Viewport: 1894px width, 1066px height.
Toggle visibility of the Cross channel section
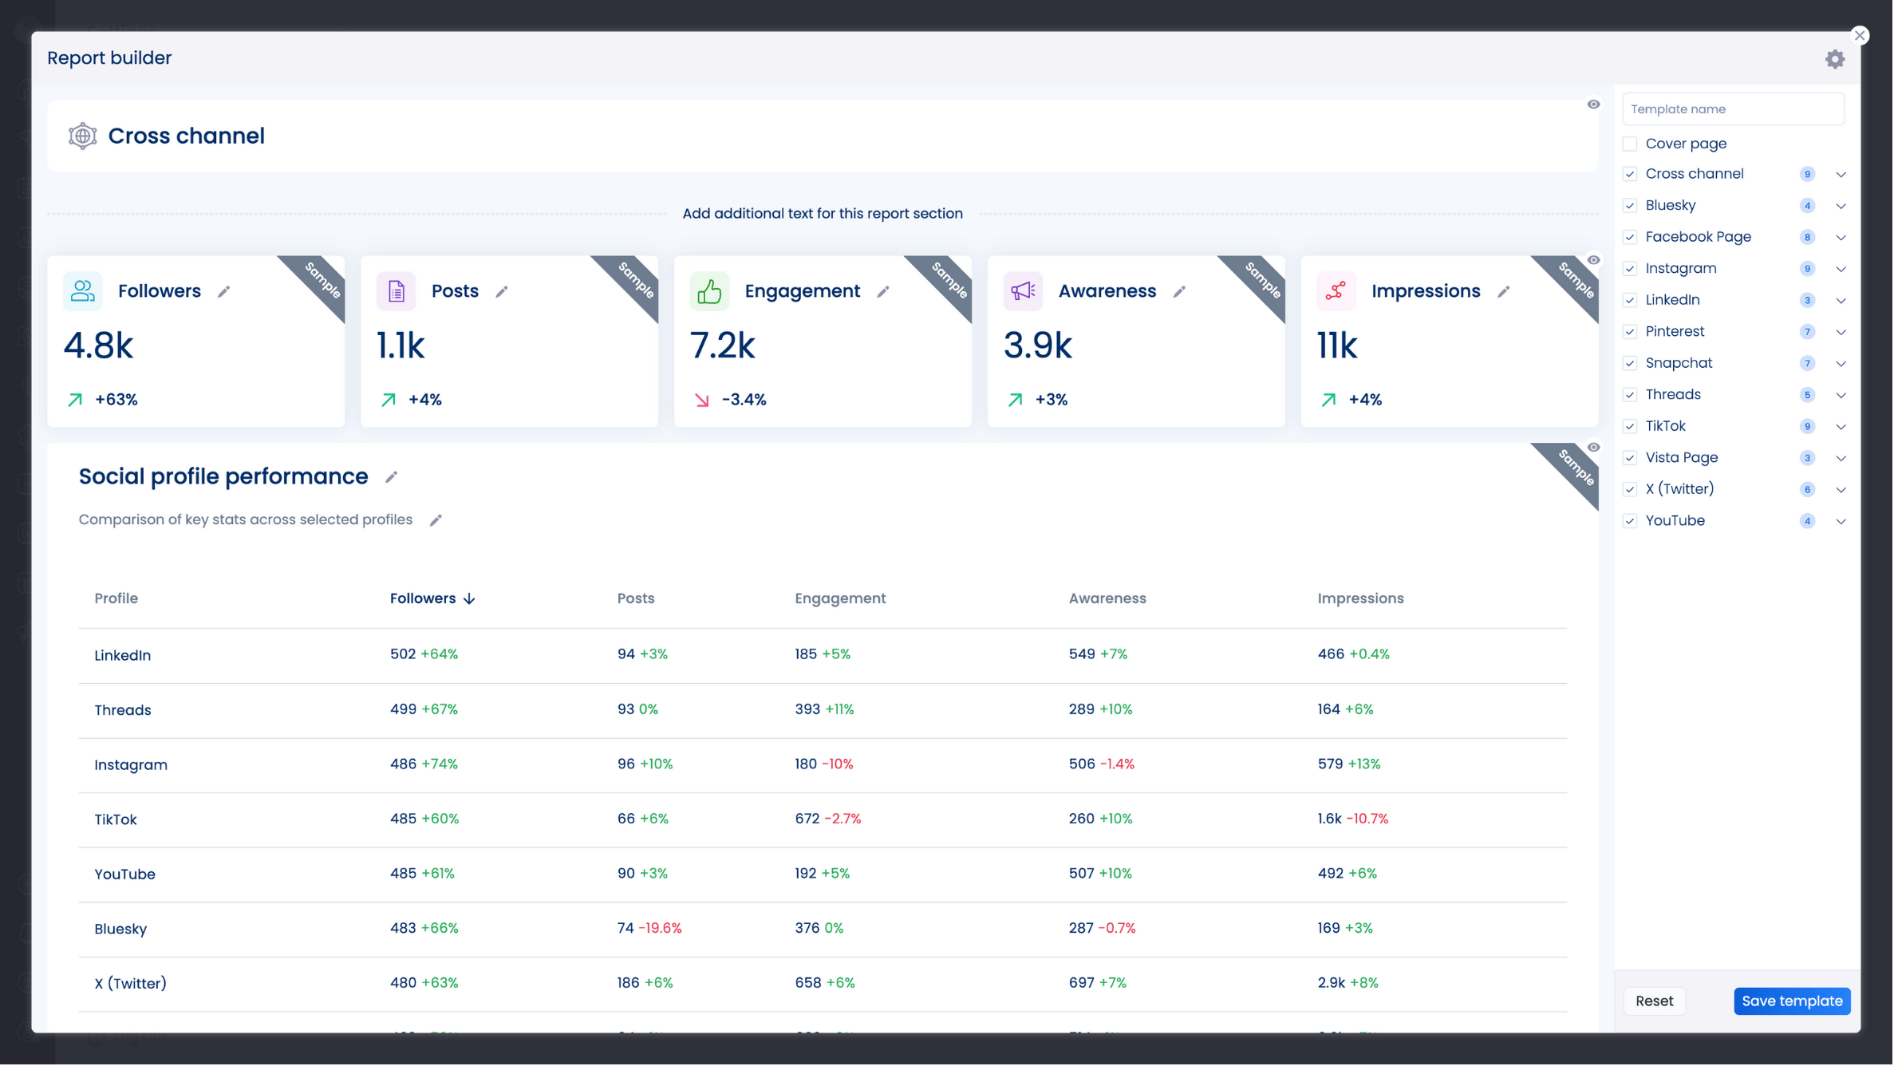coord(1594,104)
